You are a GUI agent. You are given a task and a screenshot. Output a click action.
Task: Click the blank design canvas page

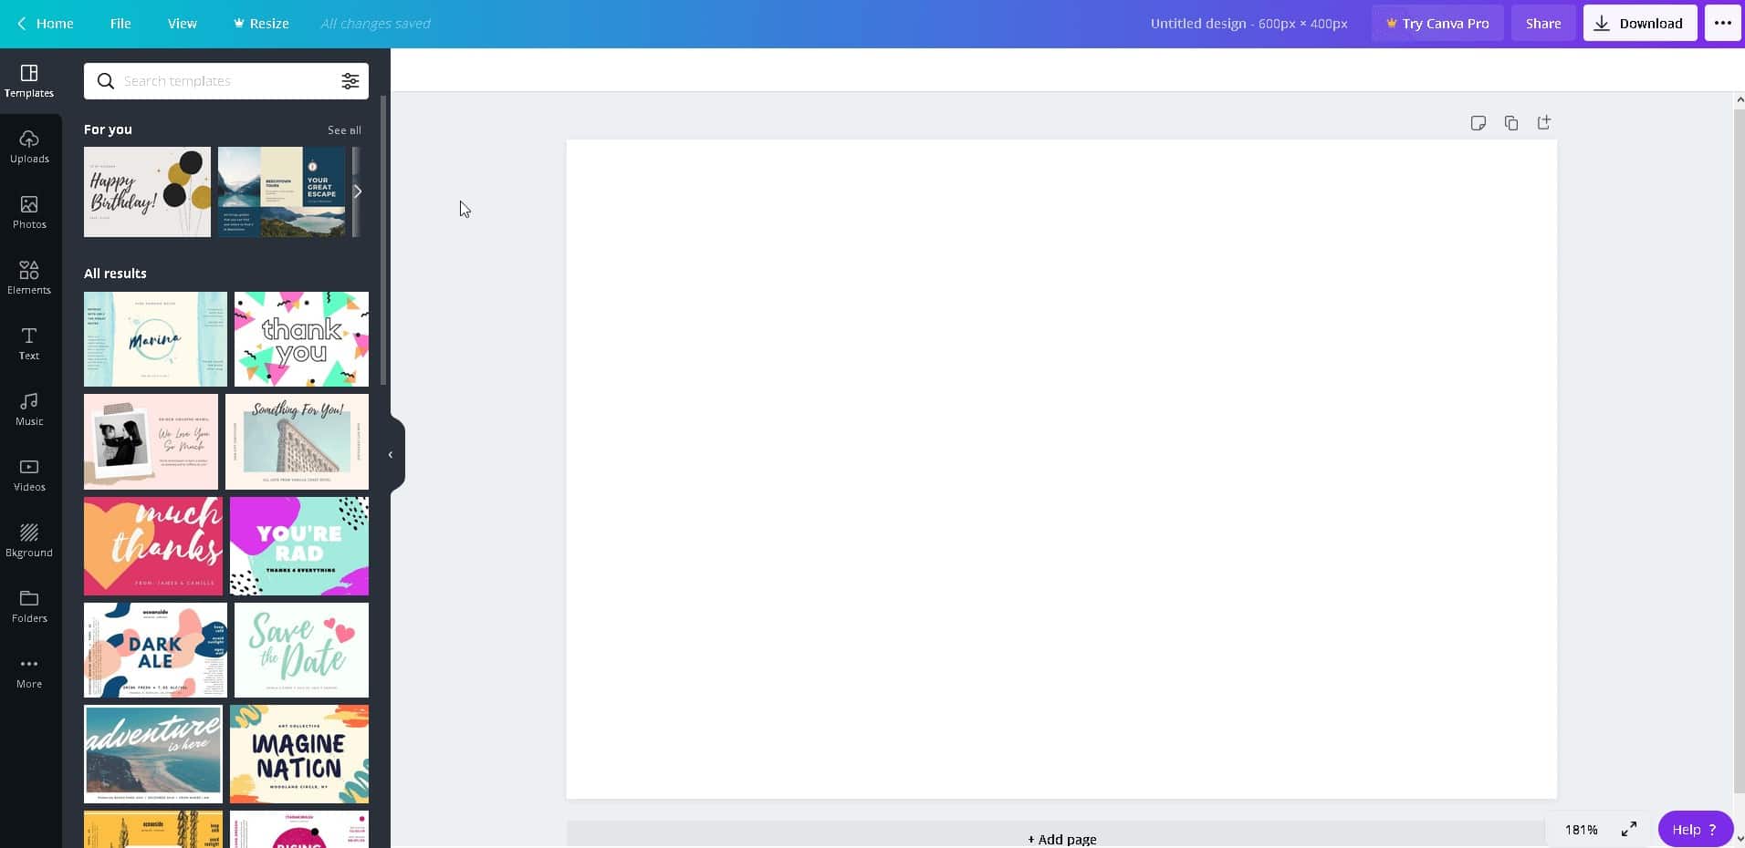click(1061, 470)
